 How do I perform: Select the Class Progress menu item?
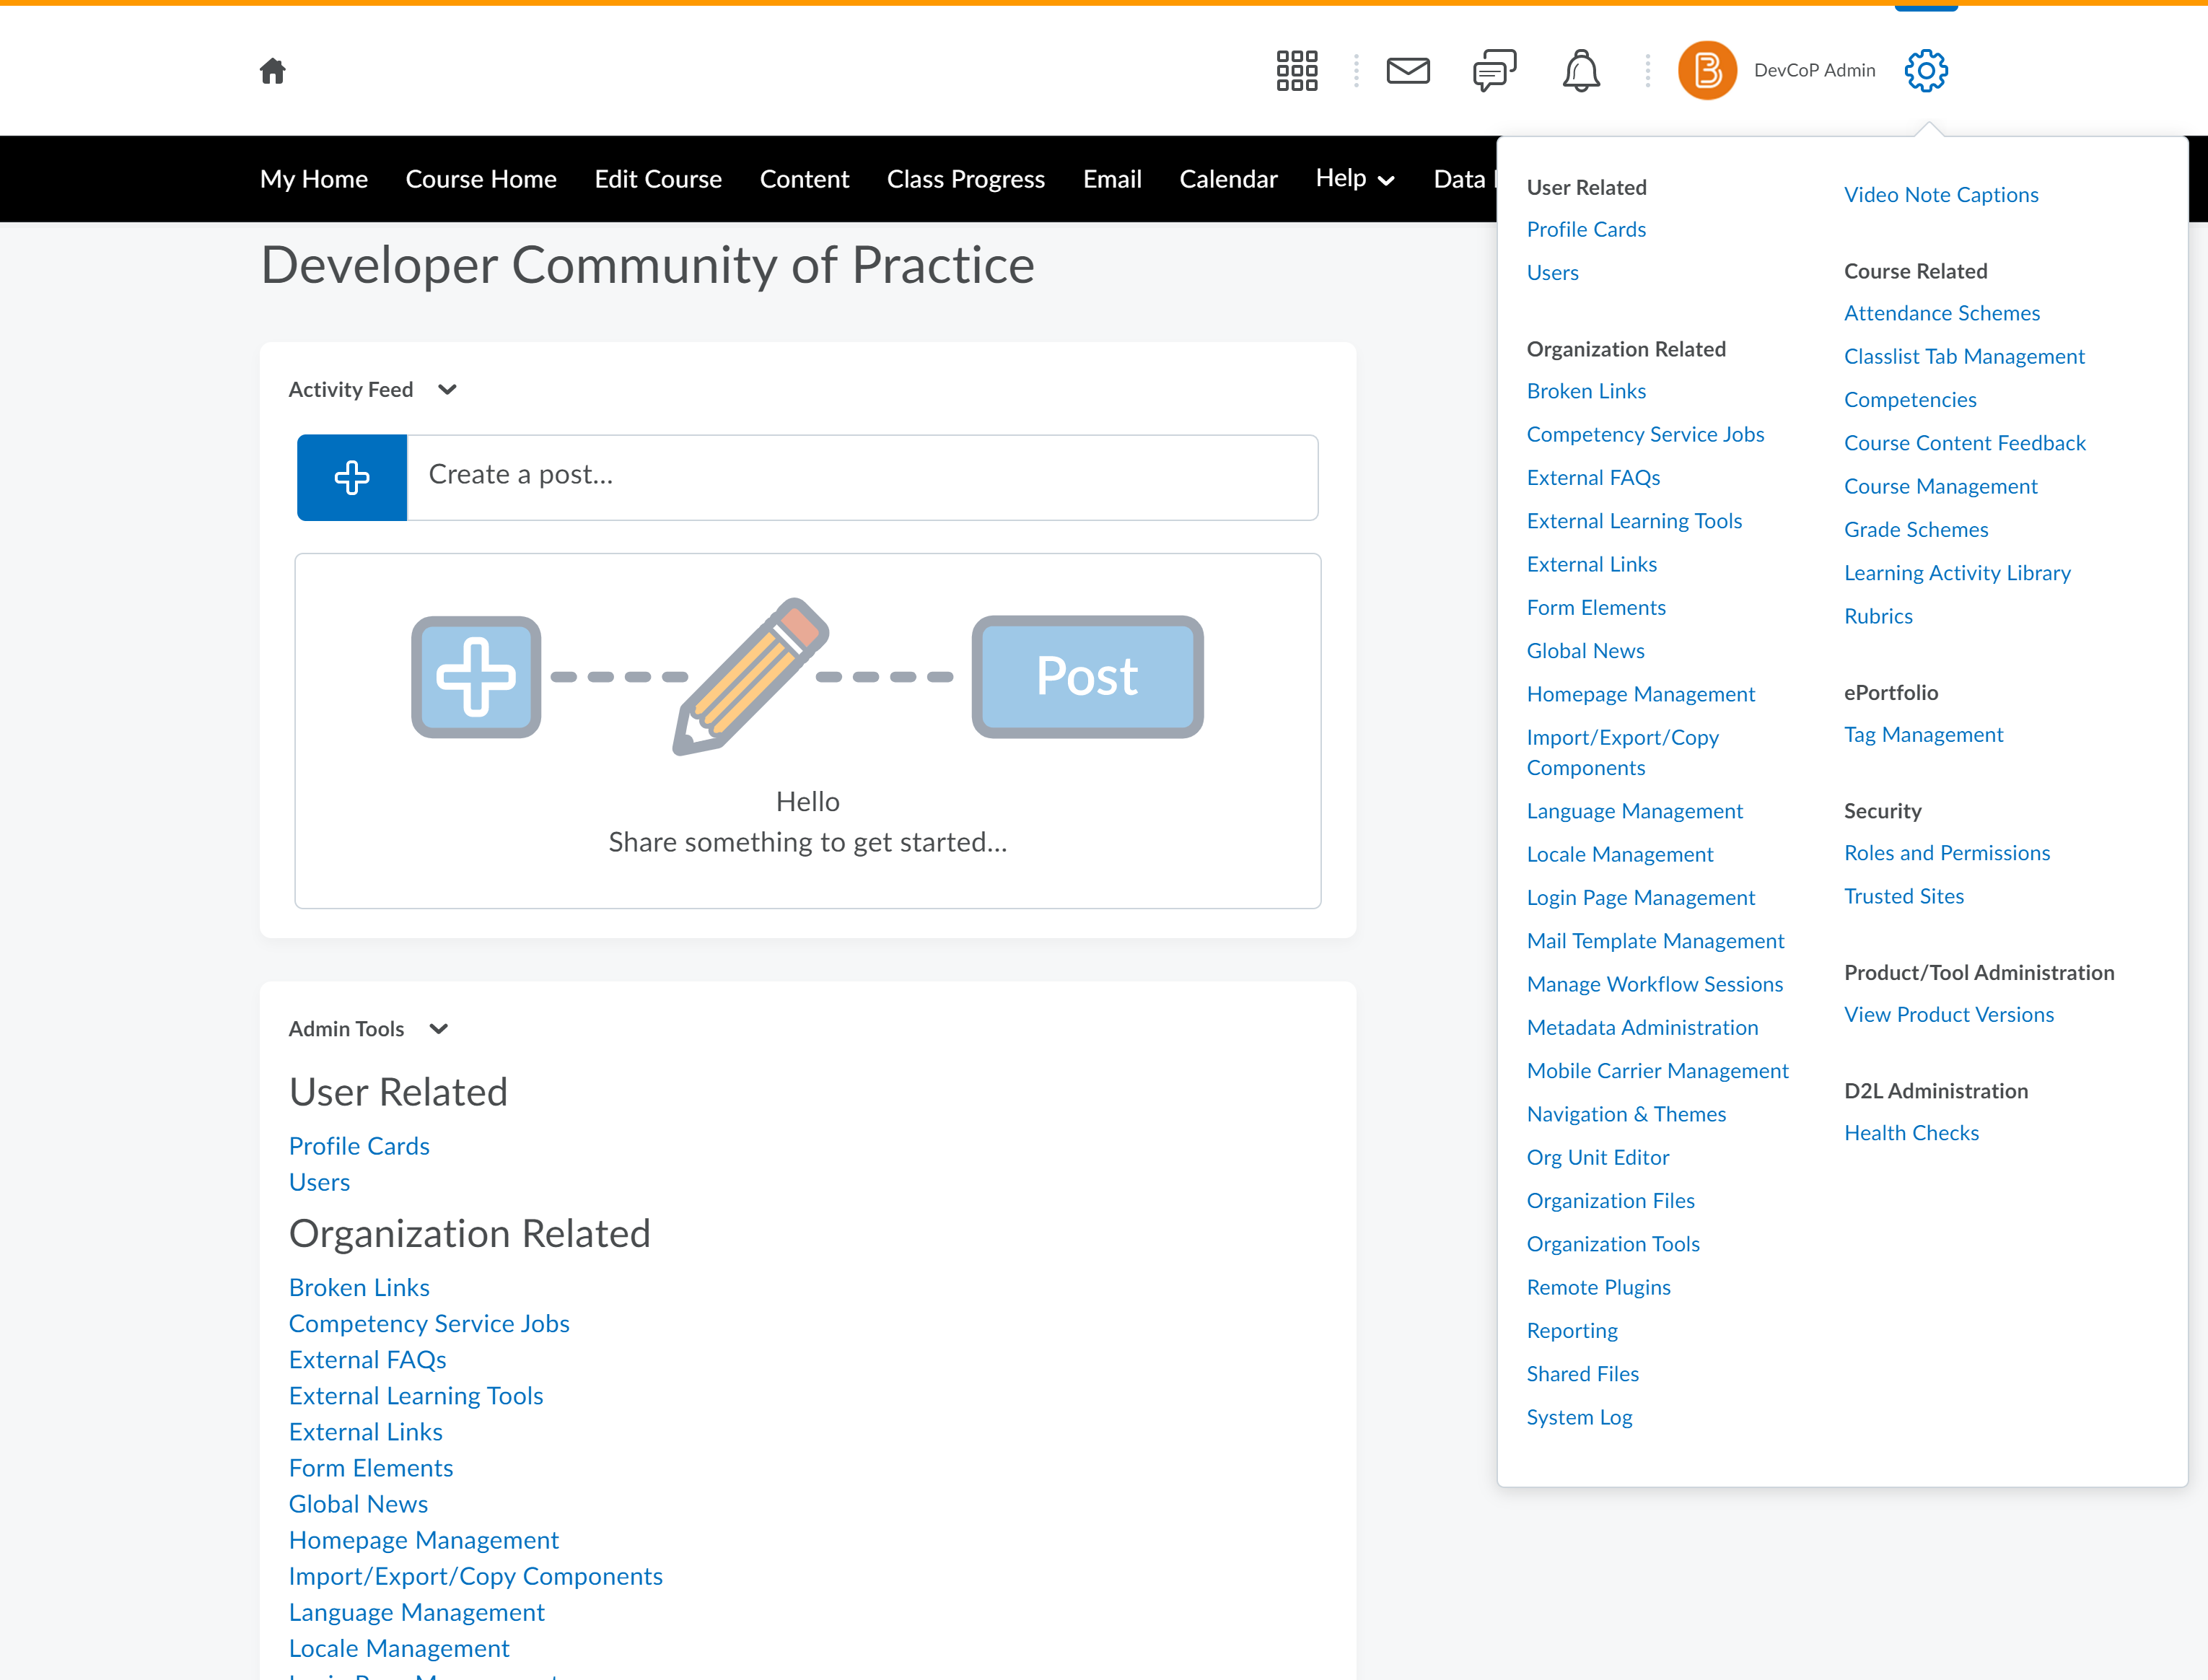coord(964,178)
